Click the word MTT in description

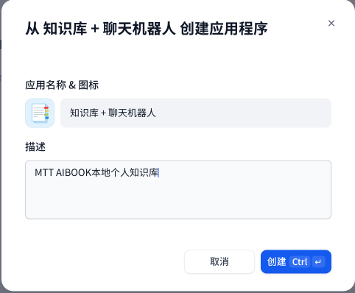(44, 172)
